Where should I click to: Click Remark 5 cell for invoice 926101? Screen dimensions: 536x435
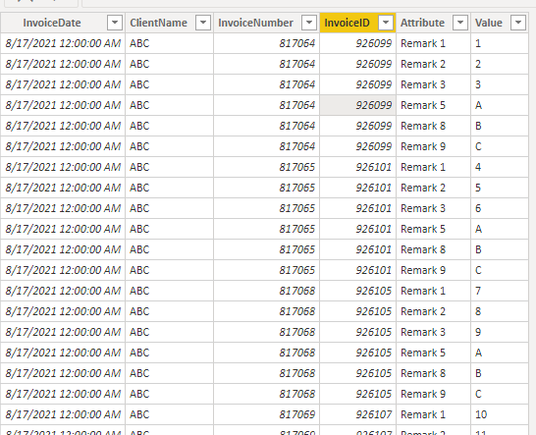pyautogui.click(x=434, y=229)
